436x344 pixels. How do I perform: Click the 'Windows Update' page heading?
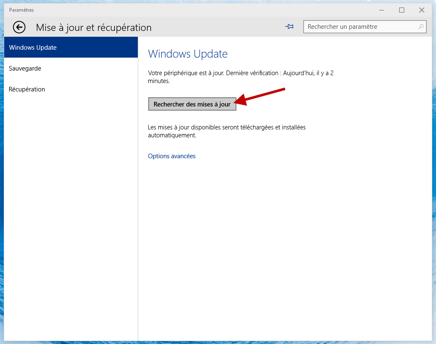pyautogui.click(x=188, y=53)
